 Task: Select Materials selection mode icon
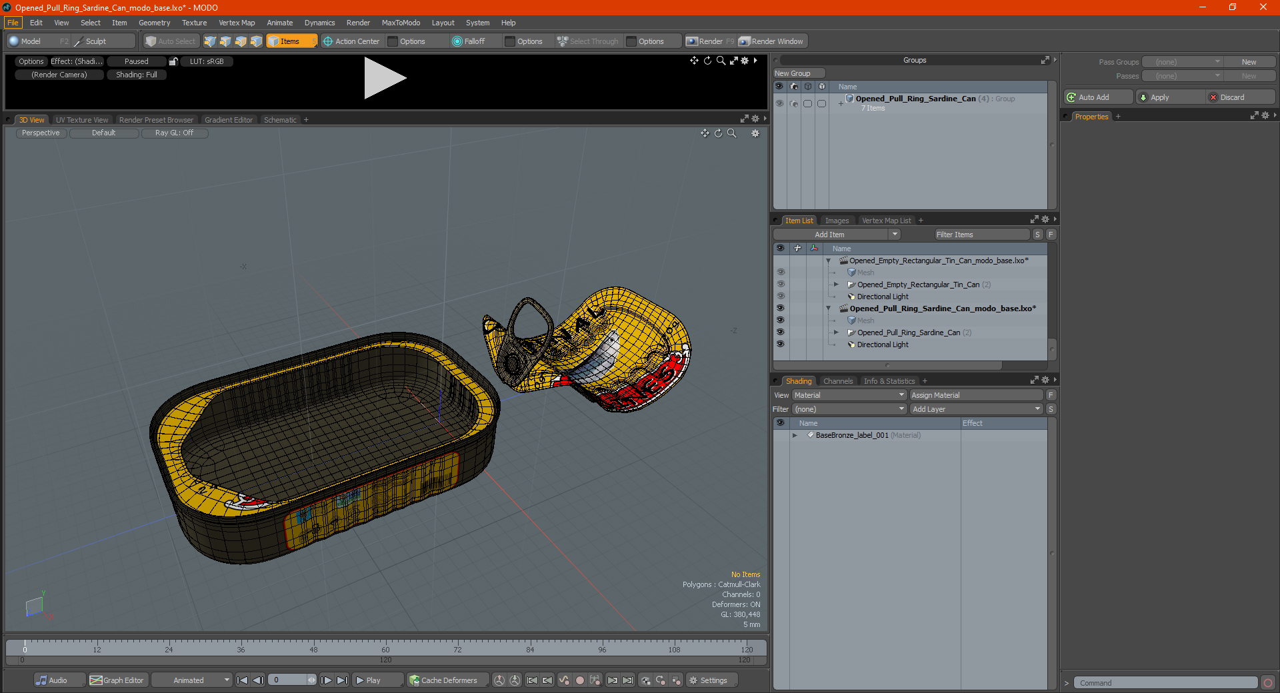tap(256, 41)
